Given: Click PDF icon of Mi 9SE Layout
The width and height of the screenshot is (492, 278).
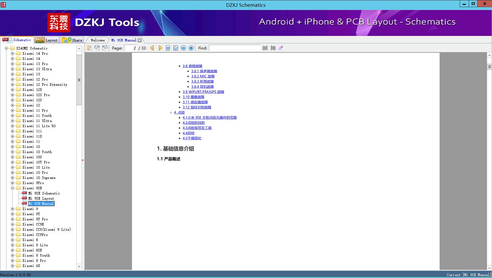Looking at the screenshot, I should click(x=24, y=198).
